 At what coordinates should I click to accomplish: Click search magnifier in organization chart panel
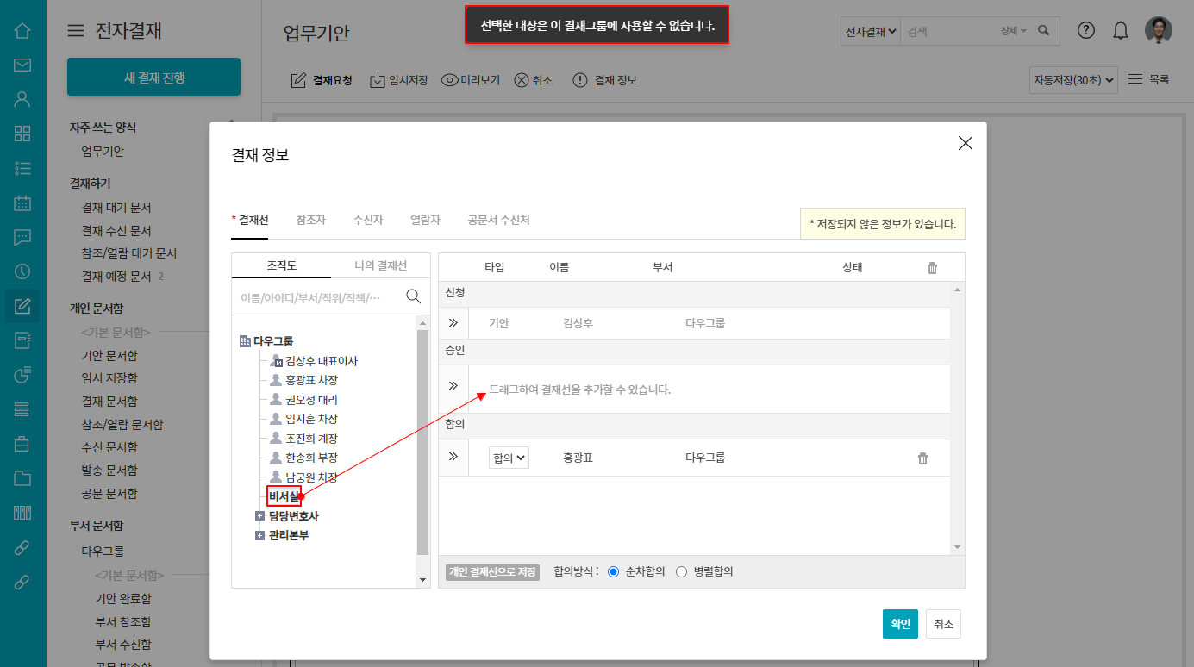pos(413,296)
